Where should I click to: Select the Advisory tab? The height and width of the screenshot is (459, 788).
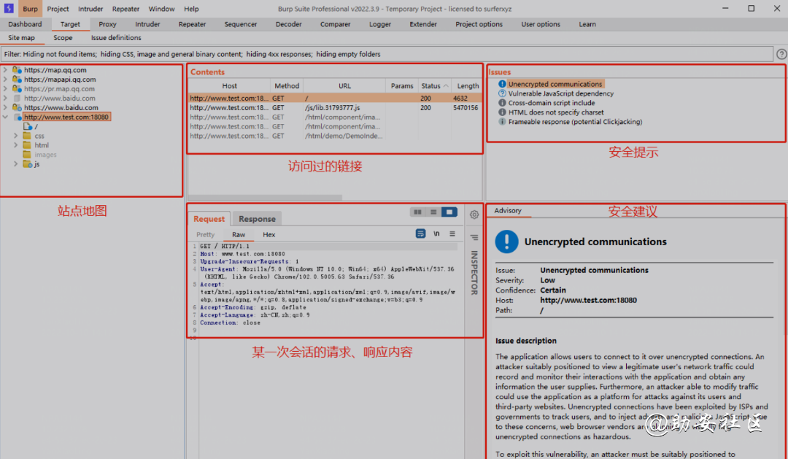click(x=508, y=211)
